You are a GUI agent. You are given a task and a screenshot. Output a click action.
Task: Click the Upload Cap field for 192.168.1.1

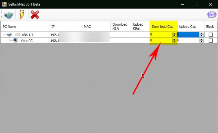[x=188, y=34]
